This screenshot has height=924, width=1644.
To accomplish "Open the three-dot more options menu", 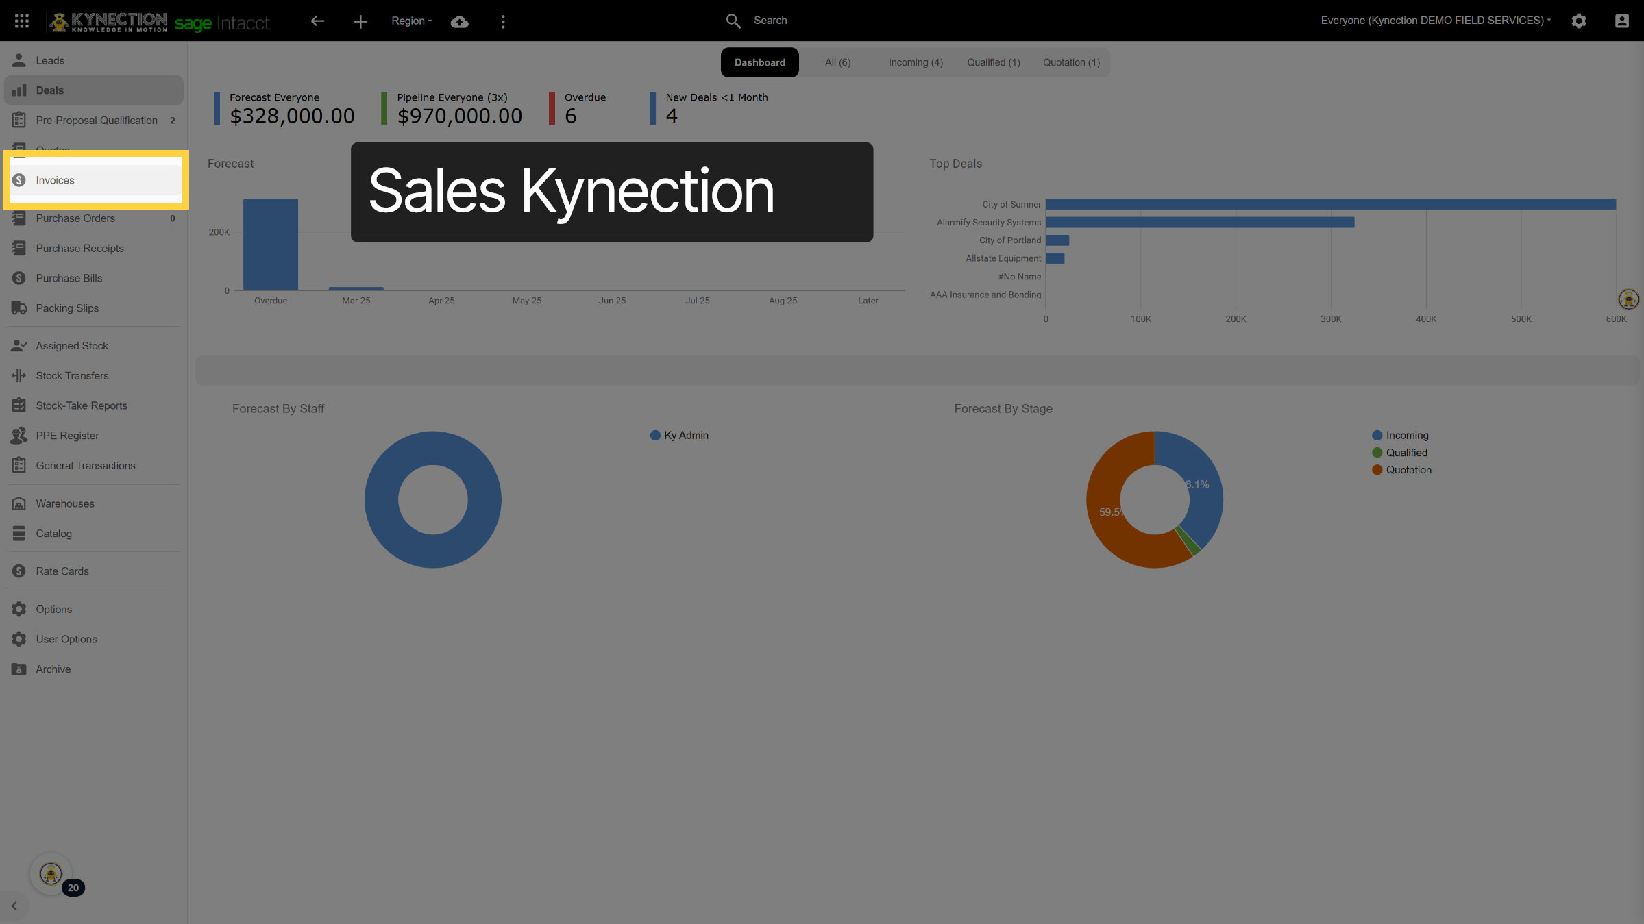I will click(503, 22).
